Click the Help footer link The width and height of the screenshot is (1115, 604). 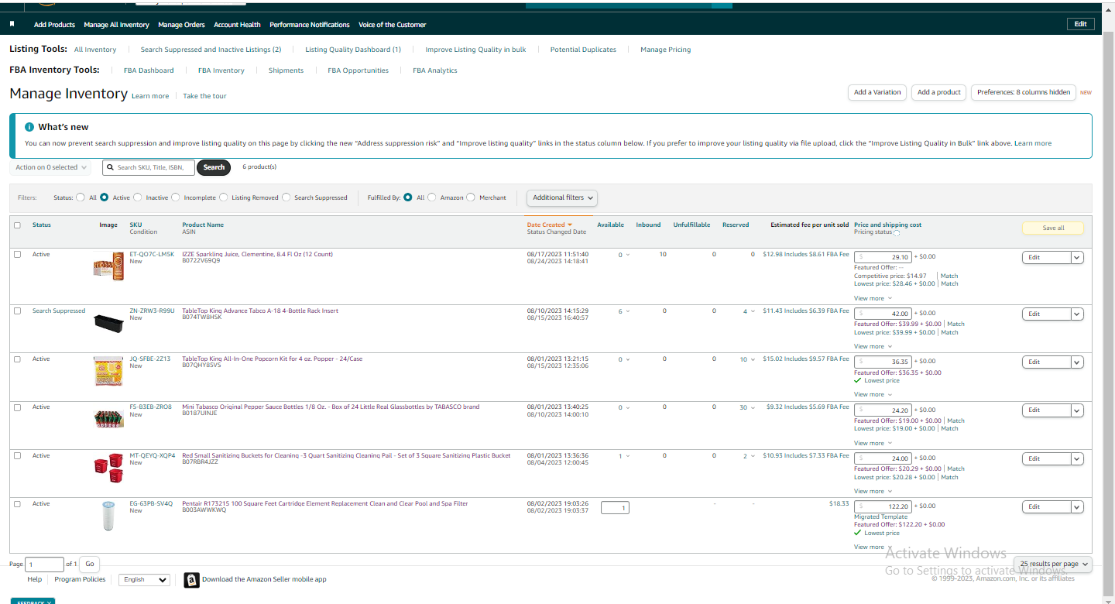35,579
